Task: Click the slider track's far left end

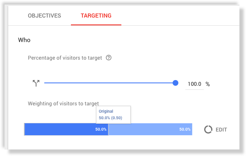Action: pos(45,83)
